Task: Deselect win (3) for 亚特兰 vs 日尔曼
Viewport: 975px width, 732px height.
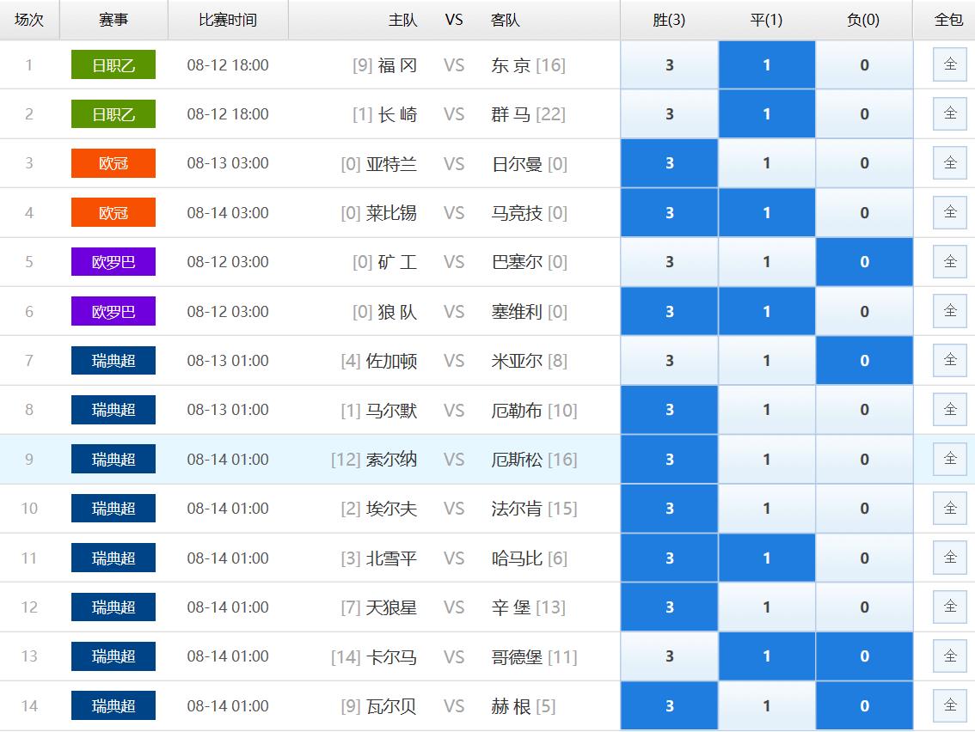Action: click(x=669, y=162)
